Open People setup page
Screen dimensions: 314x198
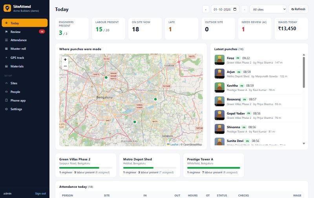[25, 92]
